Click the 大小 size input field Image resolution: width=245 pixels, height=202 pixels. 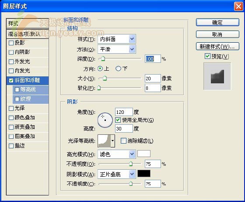(x=153, y=79)
